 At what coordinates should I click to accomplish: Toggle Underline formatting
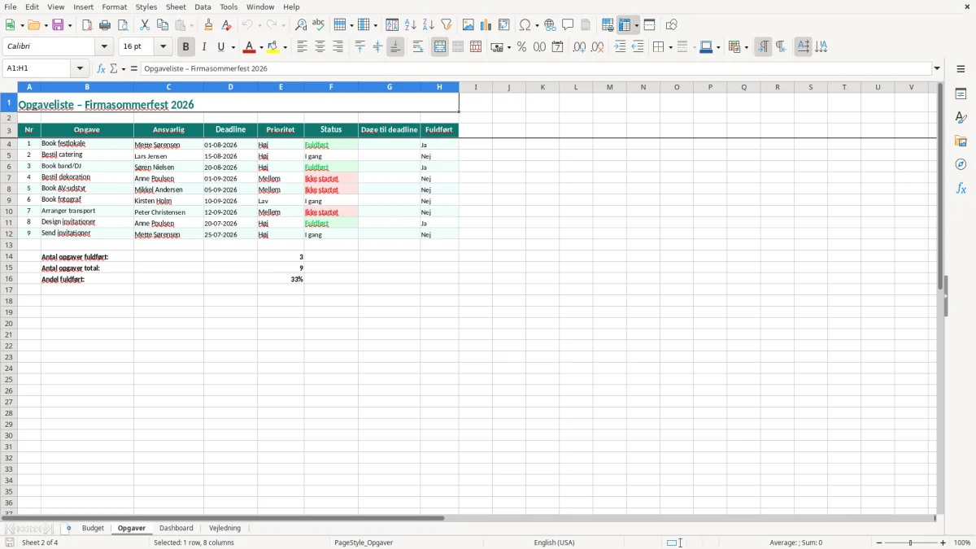220,47
